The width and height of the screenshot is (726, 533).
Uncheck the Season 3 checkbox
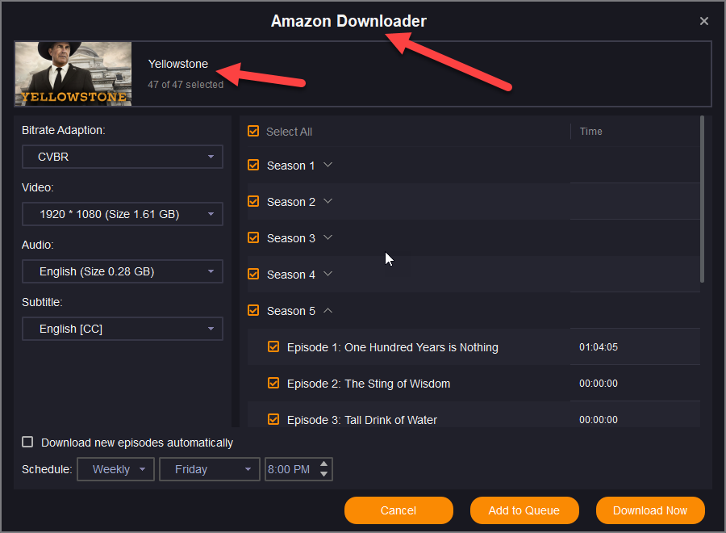pyautogui.click(x=253, y=237)
